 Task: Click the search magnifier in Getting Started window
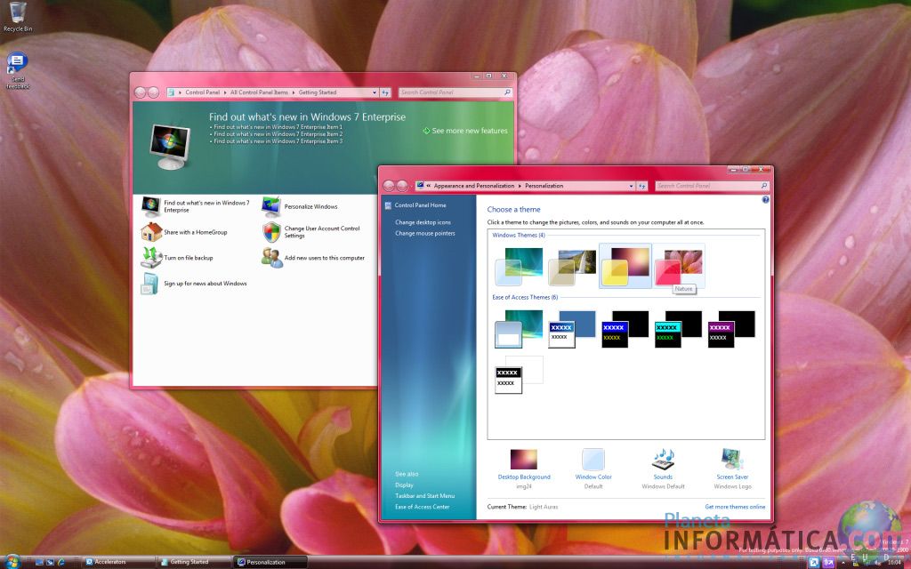(507, 92)
